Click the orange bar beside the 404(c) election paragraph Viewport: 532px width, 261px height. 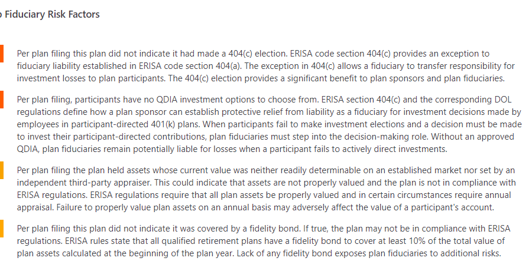tap(1, 53)
